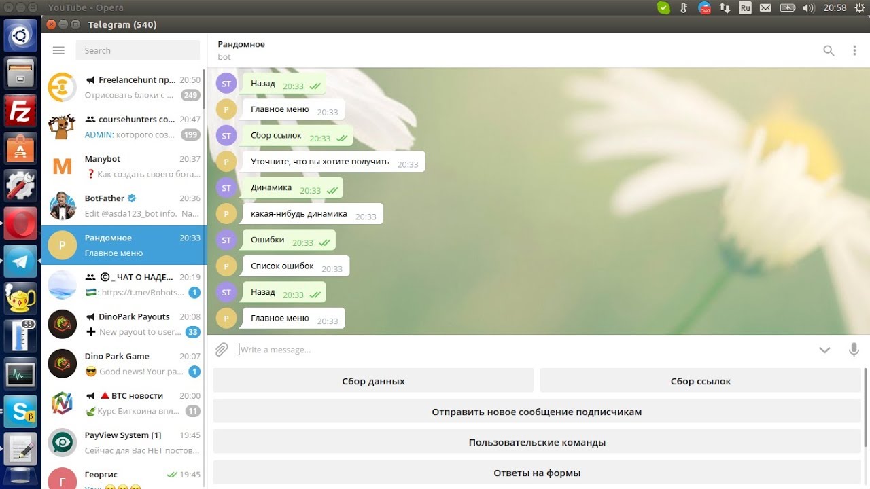Launch FileZilla from the Ubuntu dock
870x489 pixels.
click(20, 110)
